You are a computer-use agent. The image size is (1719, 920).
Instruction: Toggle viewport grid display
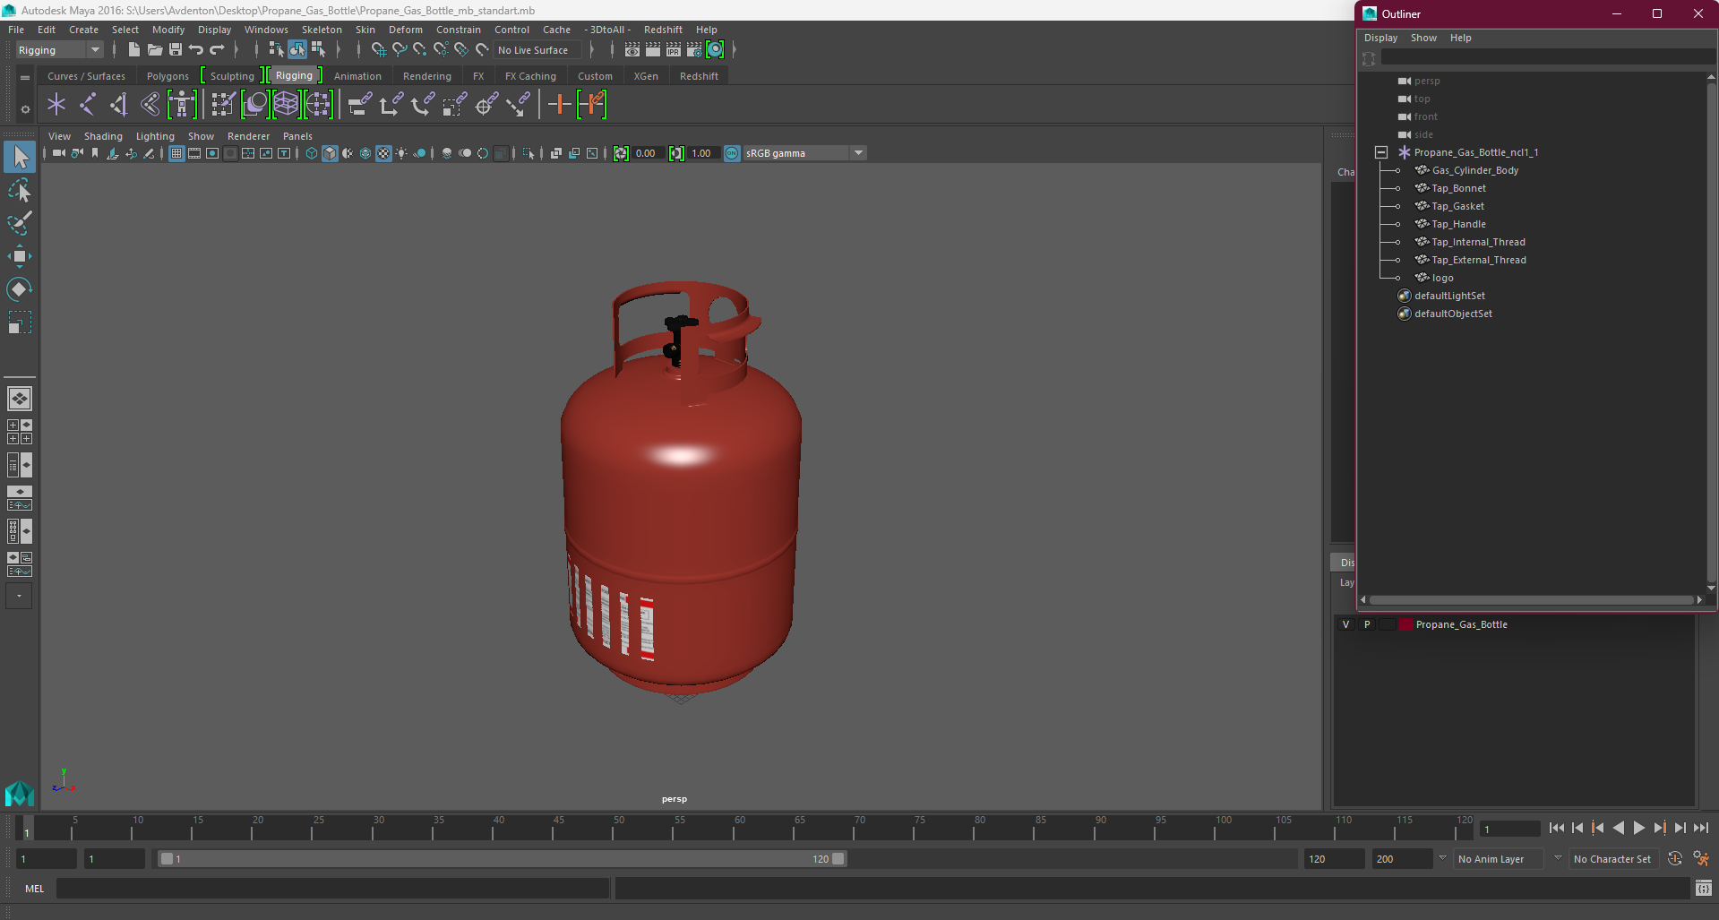pyautogui.click(x=176, y=153)
